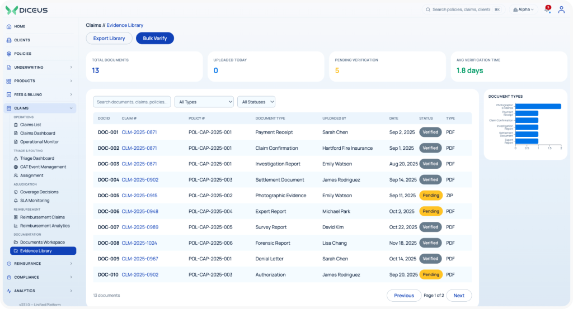The image size is (573, 309).
Task: Open the user profile icon
Action: pos(561,10)
